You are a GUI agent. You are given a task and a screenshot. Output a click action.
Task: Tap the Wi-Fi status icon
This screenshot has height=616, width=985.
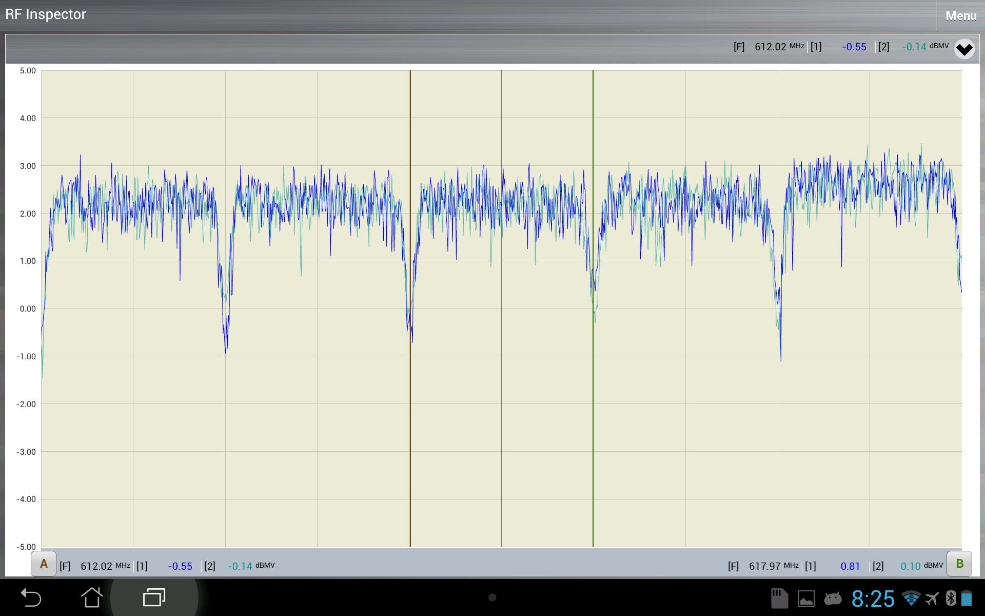coord(912,598)
